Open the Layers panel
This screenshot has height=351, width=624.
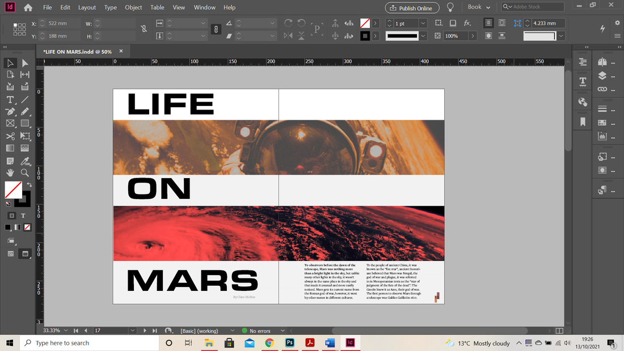click(602, 75)
